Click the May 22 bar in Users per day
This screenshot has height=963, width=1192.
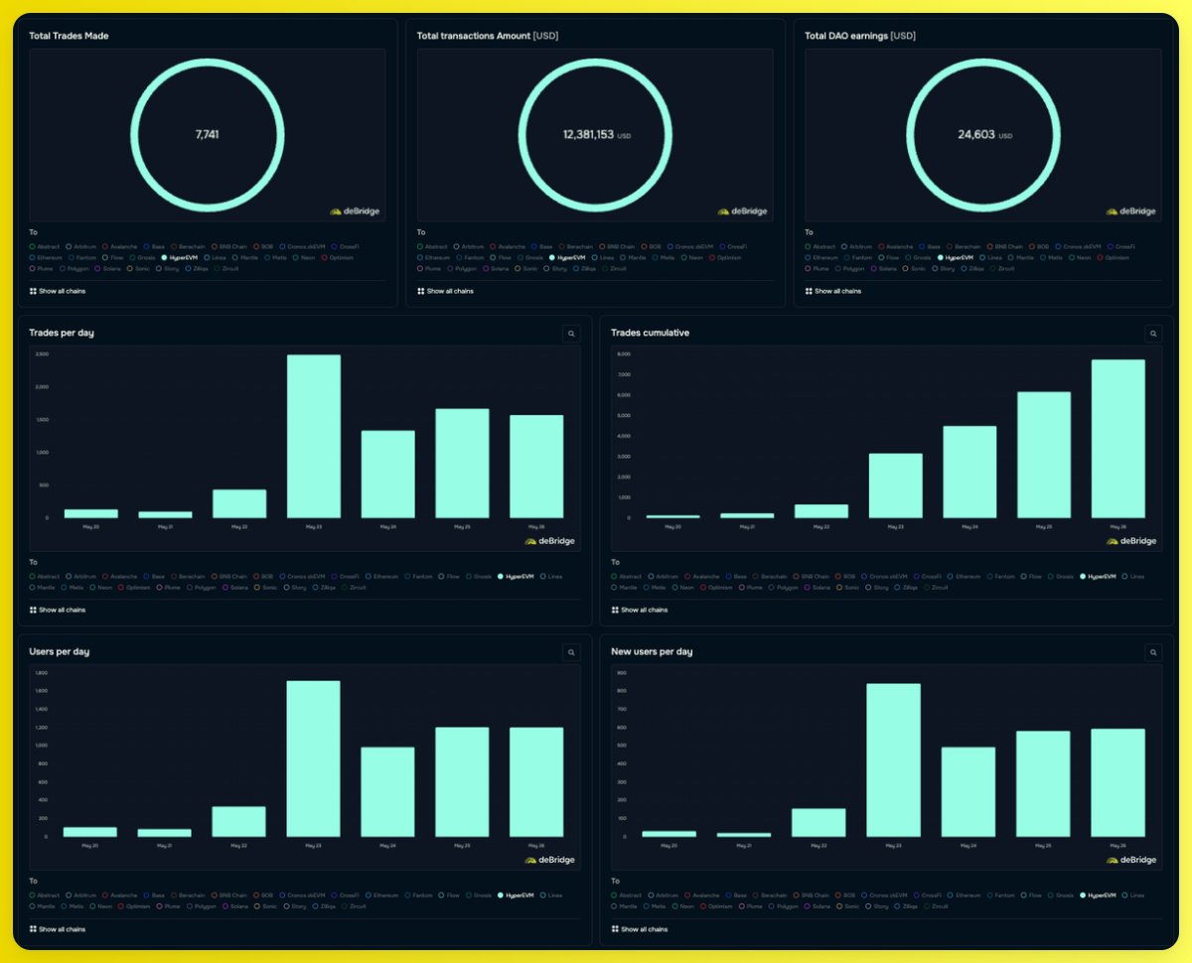tap(238, 821)
